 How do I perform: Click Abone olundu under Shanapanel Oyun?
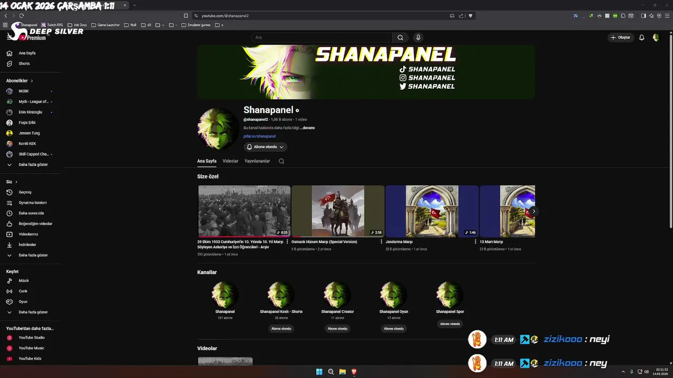click(x=394, y=329)
